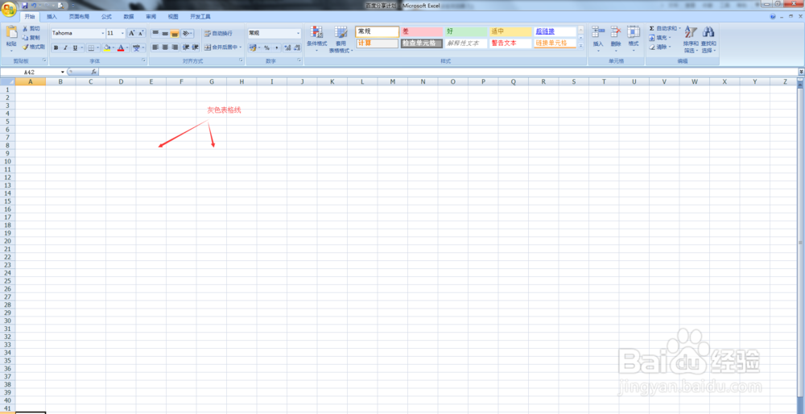805x414 pixels.
Task: Increase cell indent
Action: coord(196,48)
